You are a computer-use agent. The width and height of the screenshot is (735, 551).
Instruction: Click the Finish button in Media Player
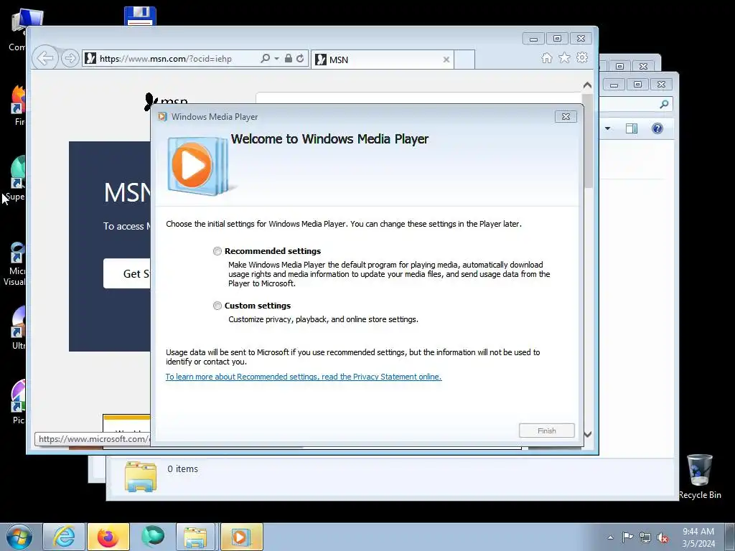click(x=546, y=430)
